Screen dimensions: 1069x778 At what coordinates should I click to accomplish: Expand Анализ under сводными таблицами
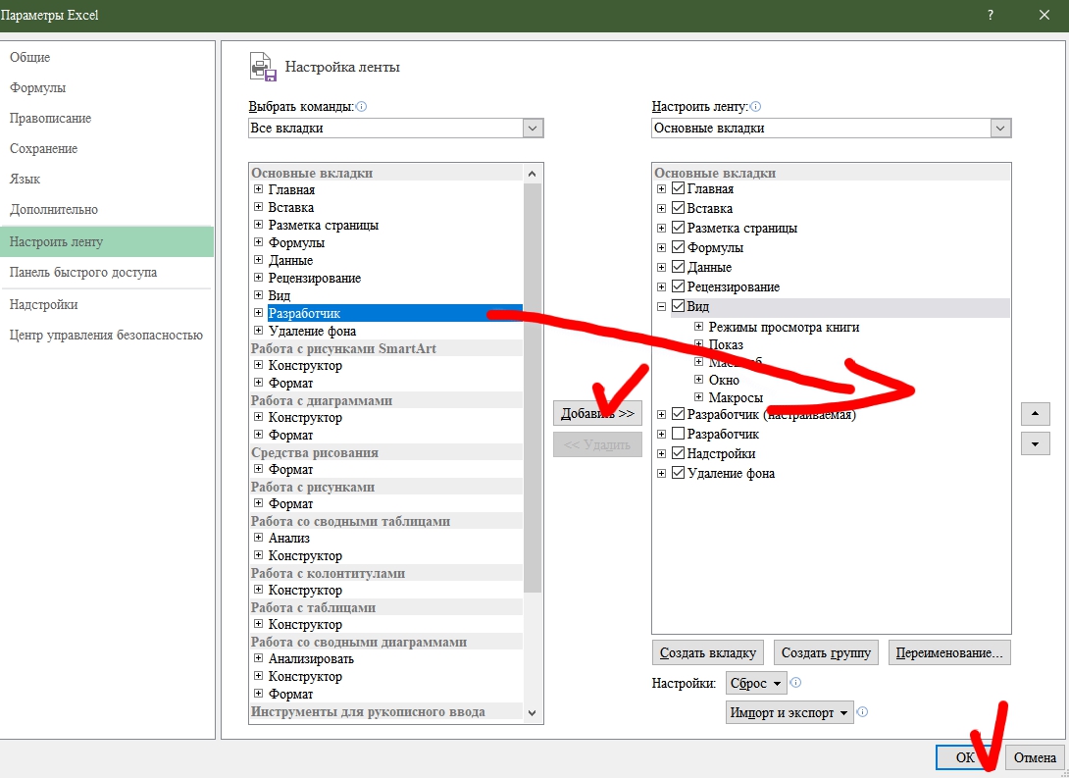click(x=258, y=538)
